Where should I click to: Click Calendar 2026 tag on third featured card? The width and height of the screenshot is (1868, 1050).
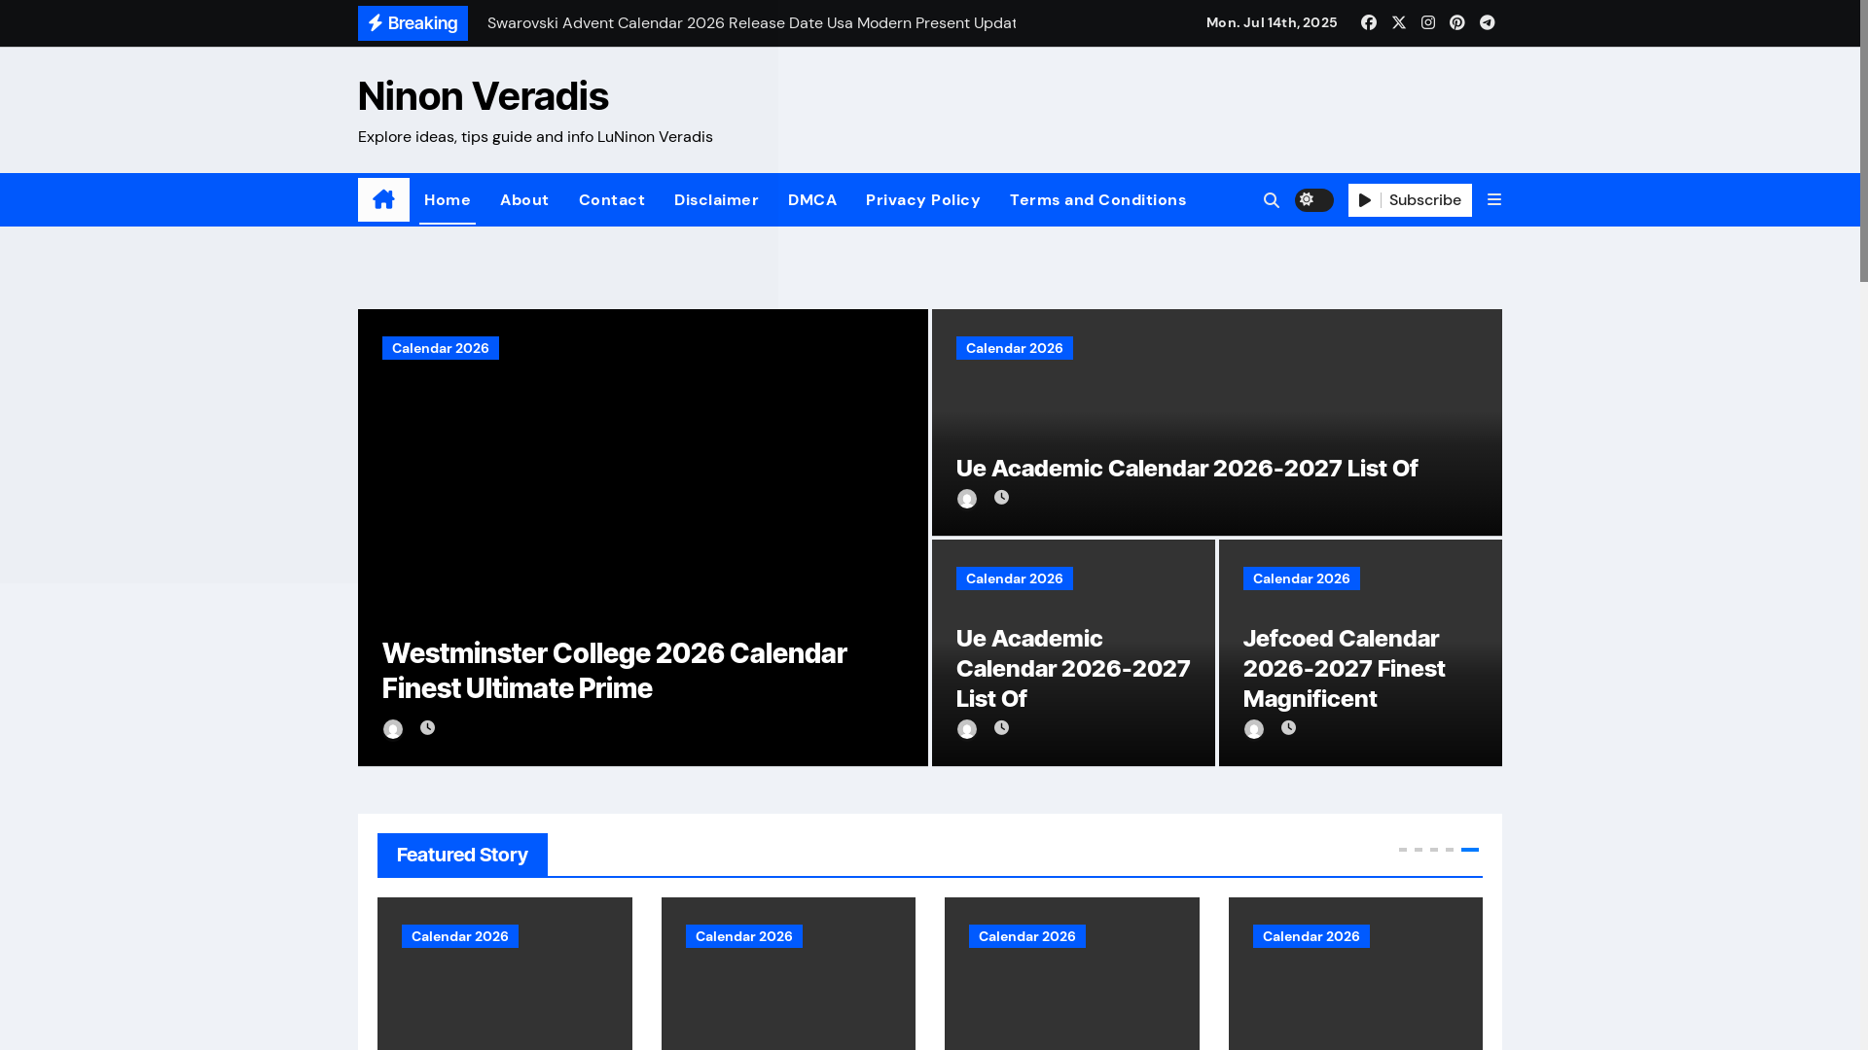[1027, 936]
